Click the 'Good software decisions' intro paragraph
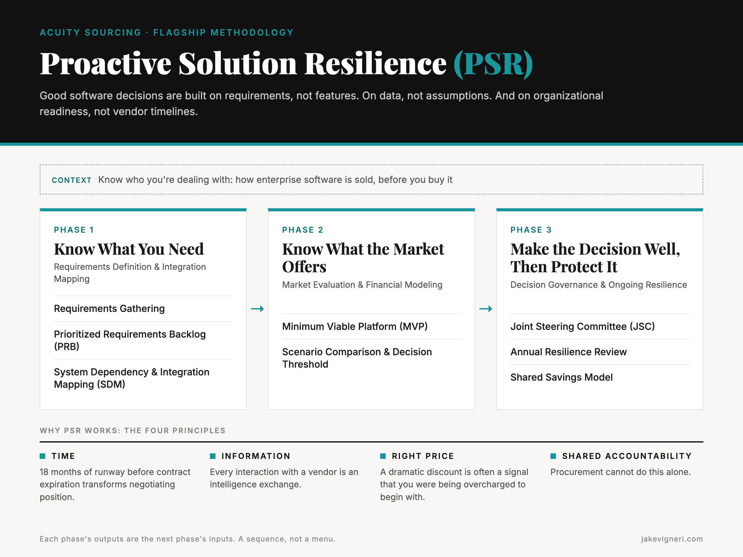743x557 pixels. (x=321, y=104)
